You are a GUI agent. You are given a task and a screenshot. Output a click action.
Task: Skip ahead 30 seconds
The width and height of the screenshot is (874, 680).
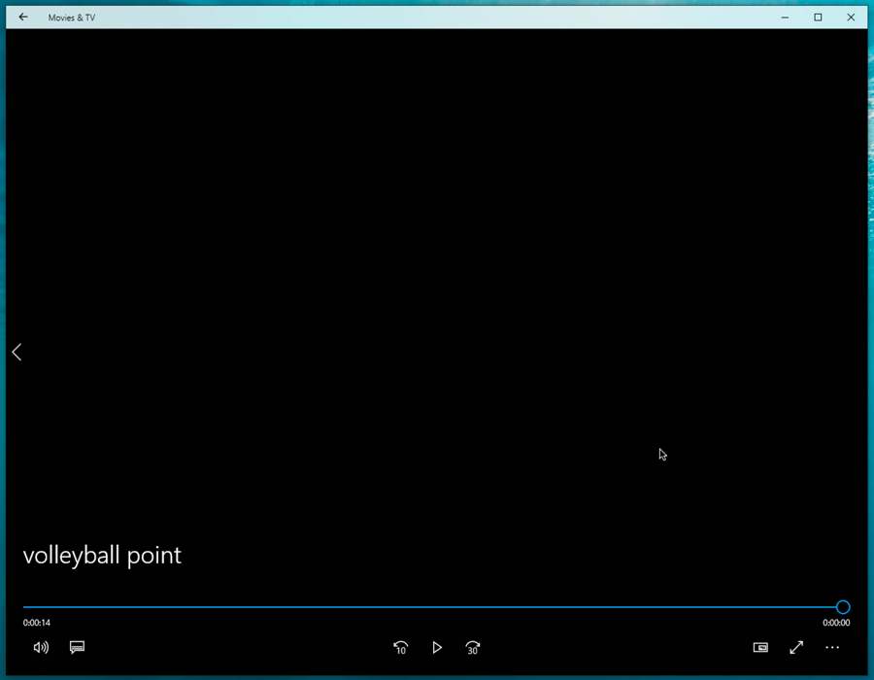tap(473, 647)
